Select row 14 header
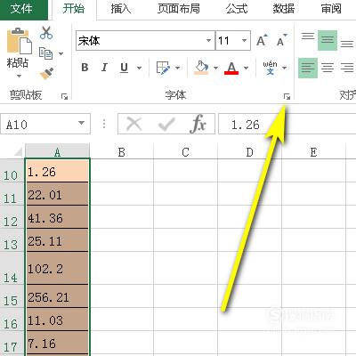The height and width of the screenshot is (356, 356). coord(12,268)
